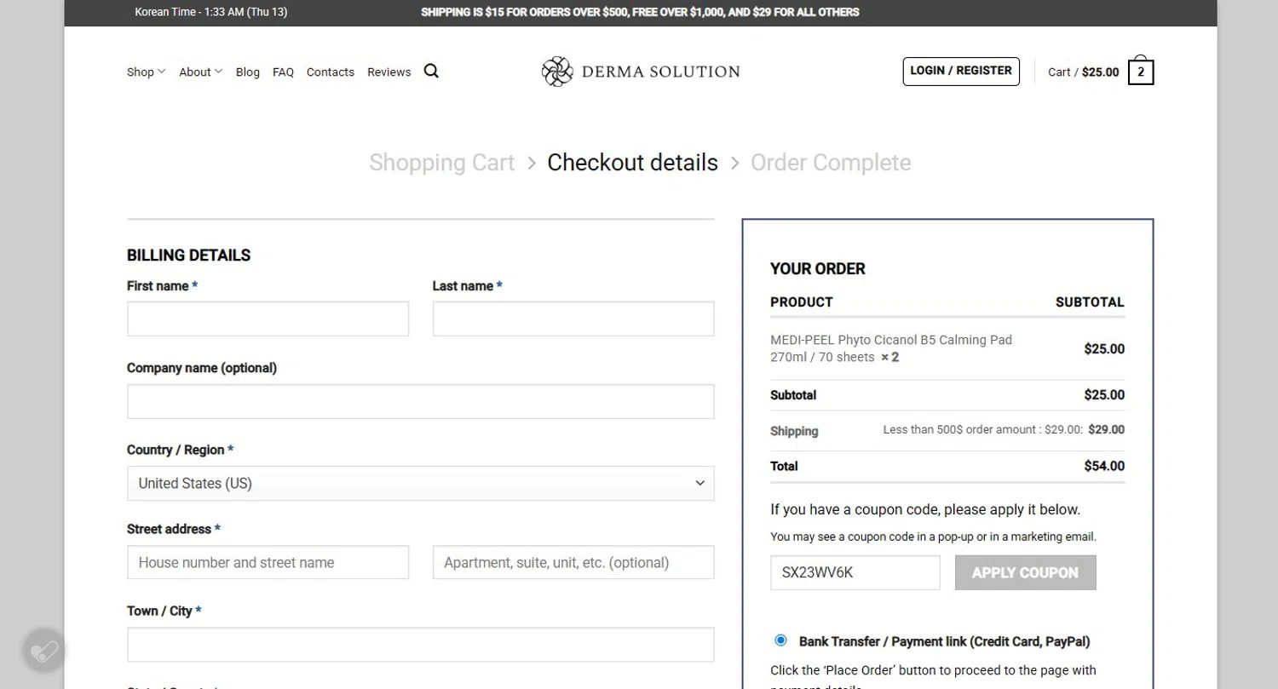Open the Reviews page
This screenshot has height=689, width=1278.
coord(389,72)
